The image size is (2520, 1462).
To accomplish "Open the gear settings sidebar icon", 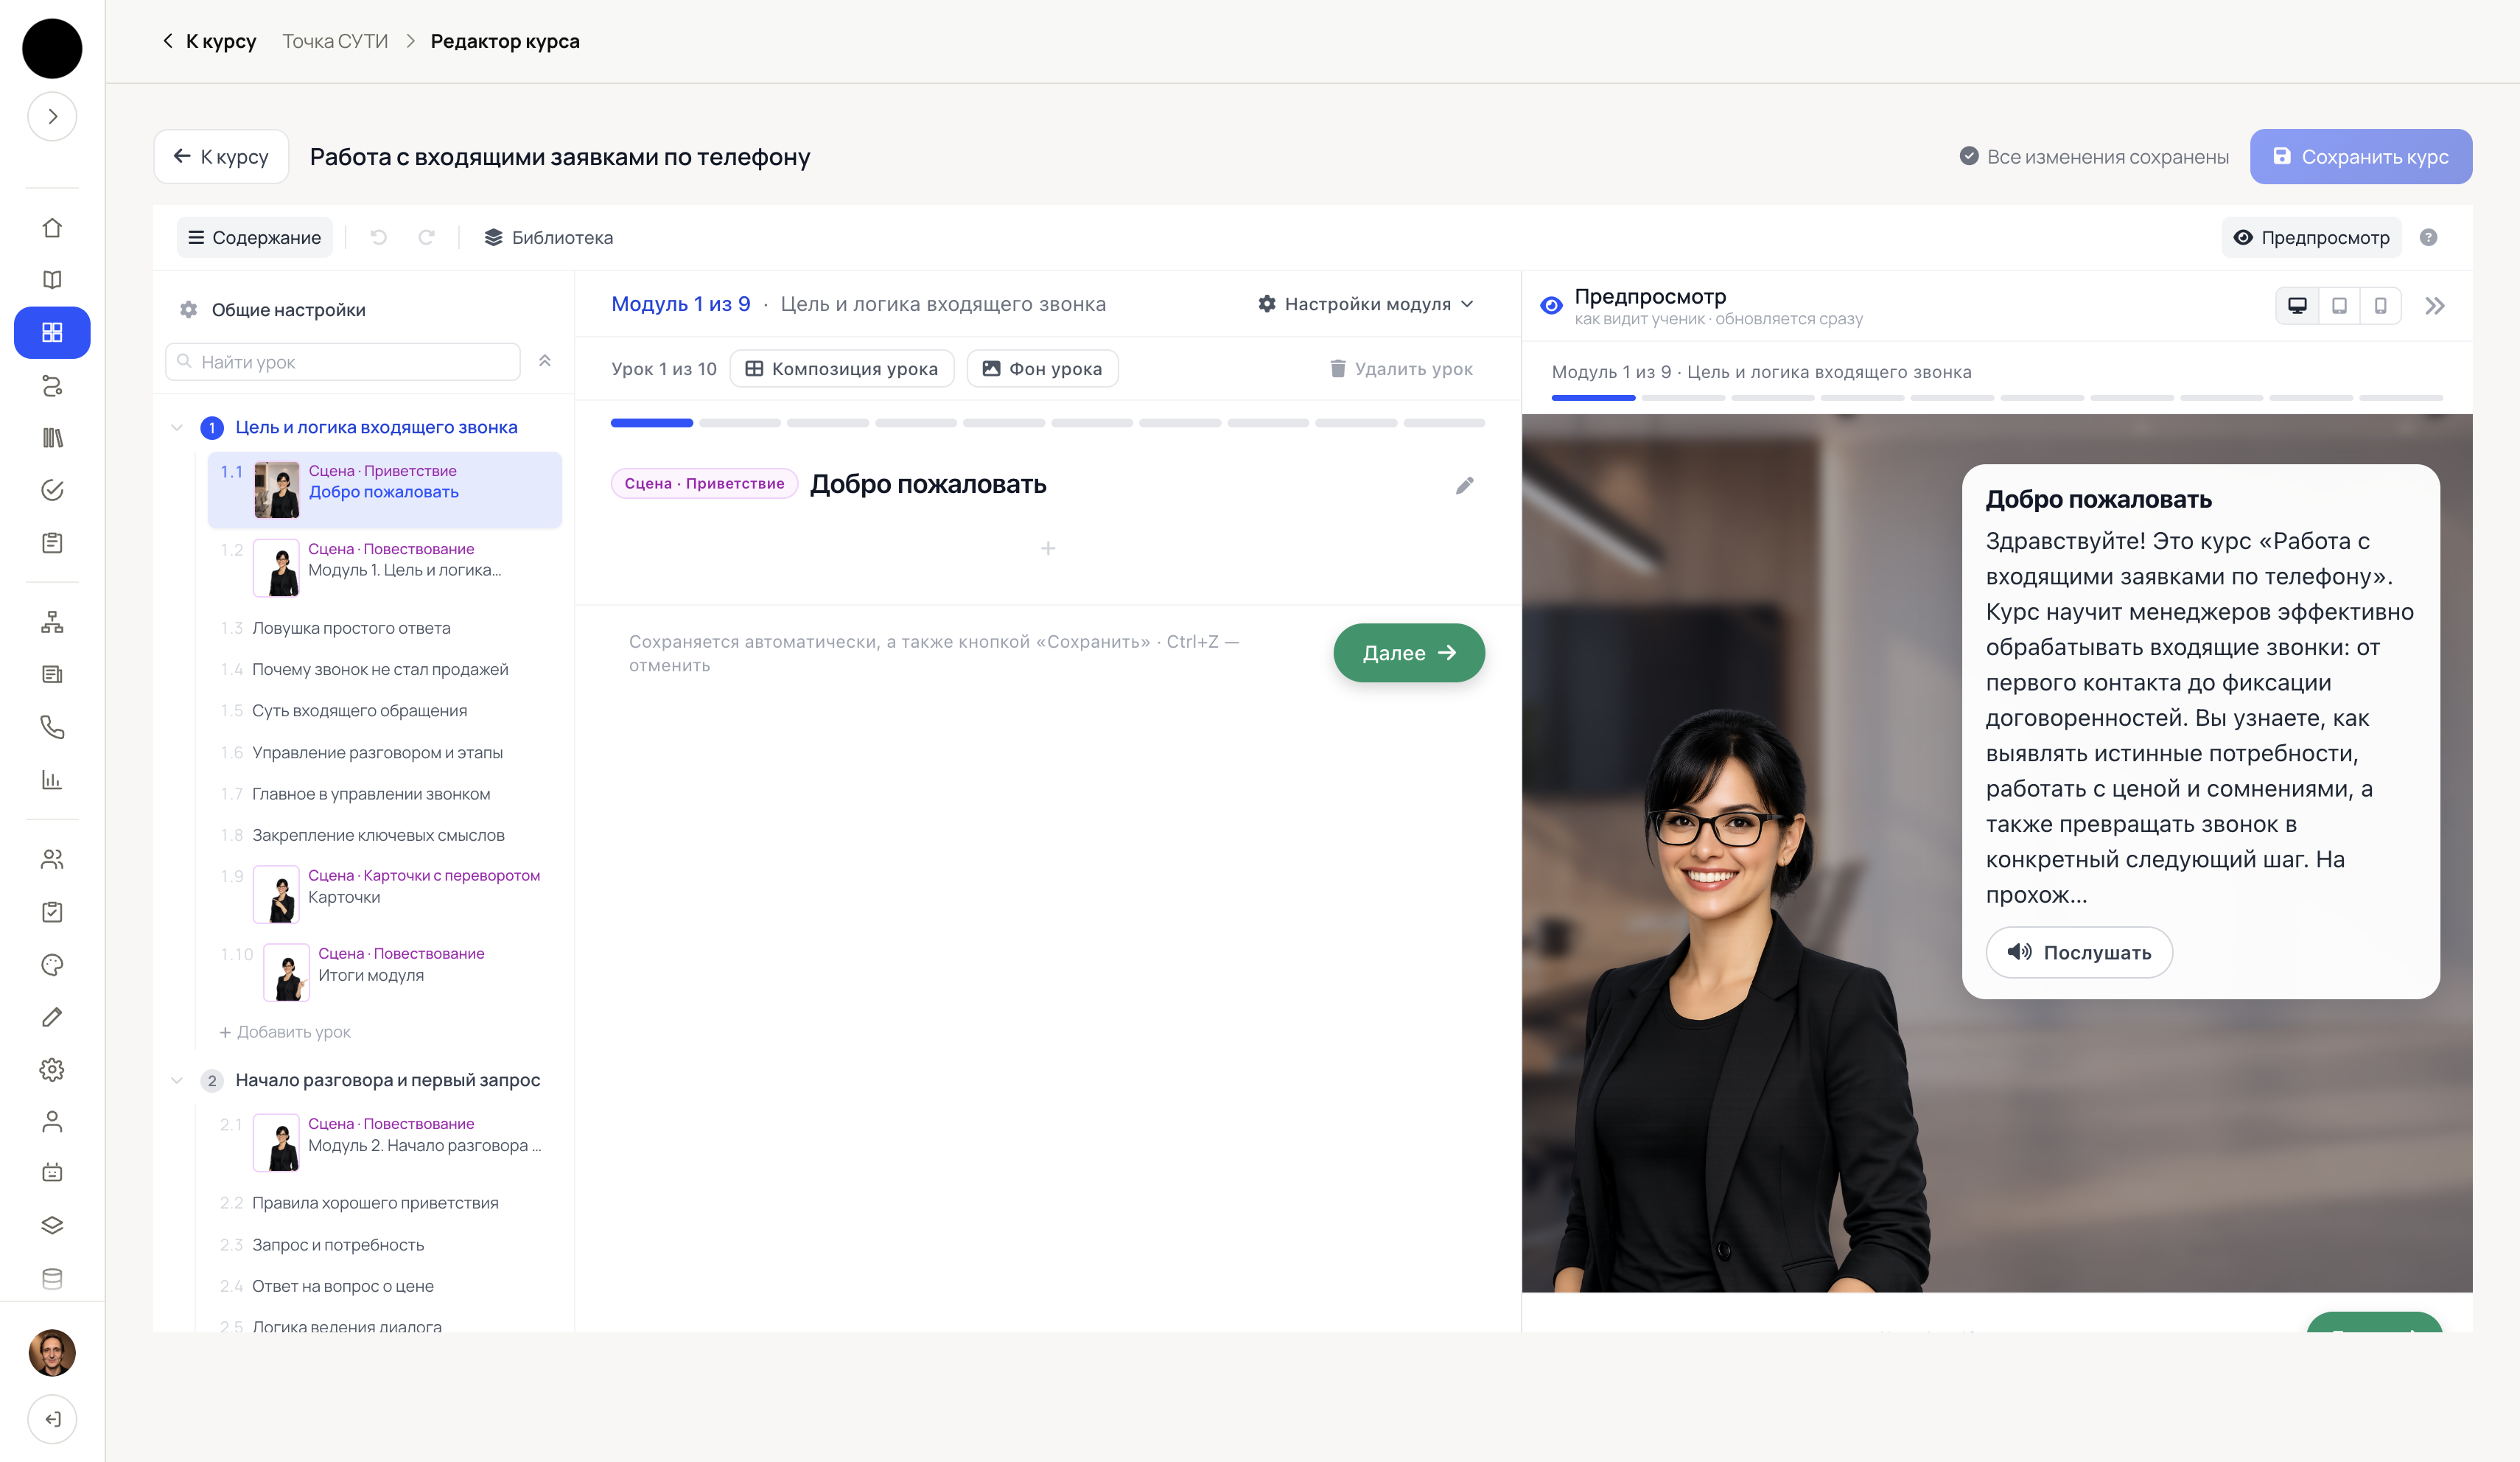I will coord(52,1069).
